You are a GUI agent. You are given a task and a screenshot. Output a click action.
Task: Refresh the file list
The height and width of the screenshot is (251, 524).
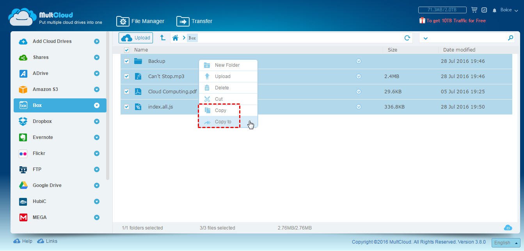[x=407, y=38]
